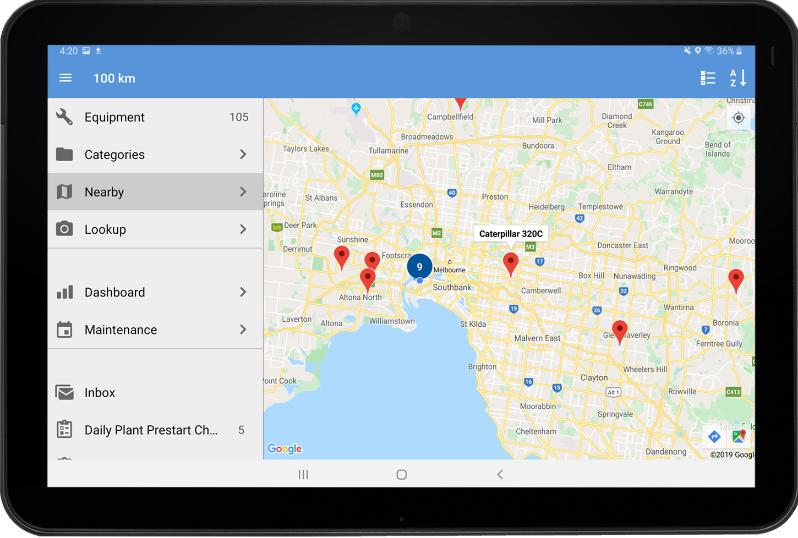798x538 pixels.
Task: Tap the blue current location dot
Action: coord(420,281)
